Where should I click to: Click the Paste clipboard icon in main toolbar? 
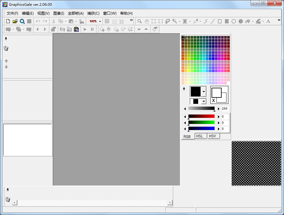[x=71, y=21]
